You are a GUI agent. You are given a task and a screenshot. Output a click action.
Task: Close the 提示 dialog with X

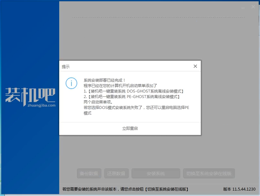(x=195, y=66)
